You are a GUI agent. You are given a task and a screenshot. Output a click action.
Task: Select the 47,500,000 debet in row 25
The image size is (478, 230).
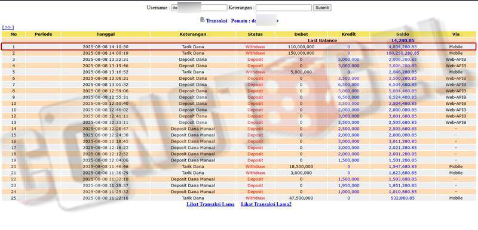tap(301, 198)
